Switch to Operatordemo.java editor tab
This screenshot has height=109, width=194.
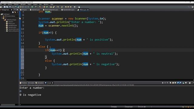click(x=68, y=10)
